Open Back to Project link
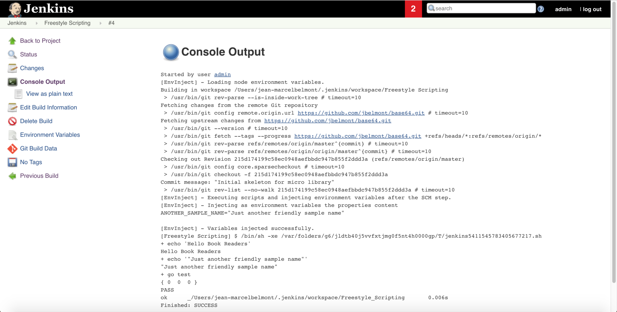 pos(40,41)
